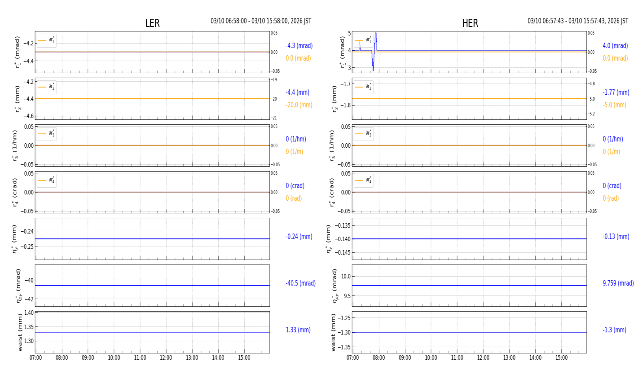Click the HER 0 (1/hm) value
Viewport: 634px width, 388px height.
click(x=613, y=139)
